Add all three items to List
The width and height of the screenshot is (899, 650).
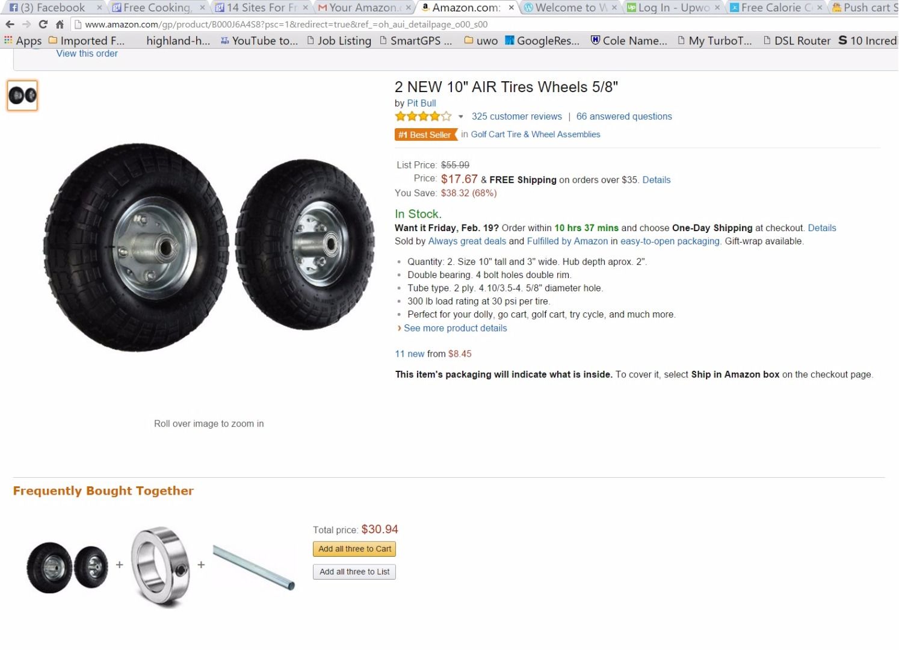[x=354, y=572]
